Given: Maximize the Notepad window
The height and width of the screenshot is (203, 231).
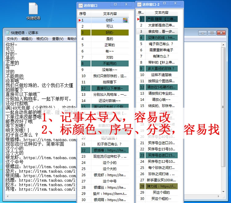Looking at the screenshot, I should [212, 33].
